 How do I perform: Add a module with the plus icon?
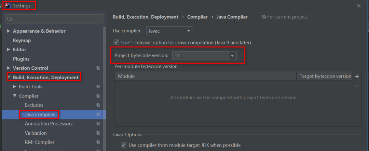click(357, 76)
